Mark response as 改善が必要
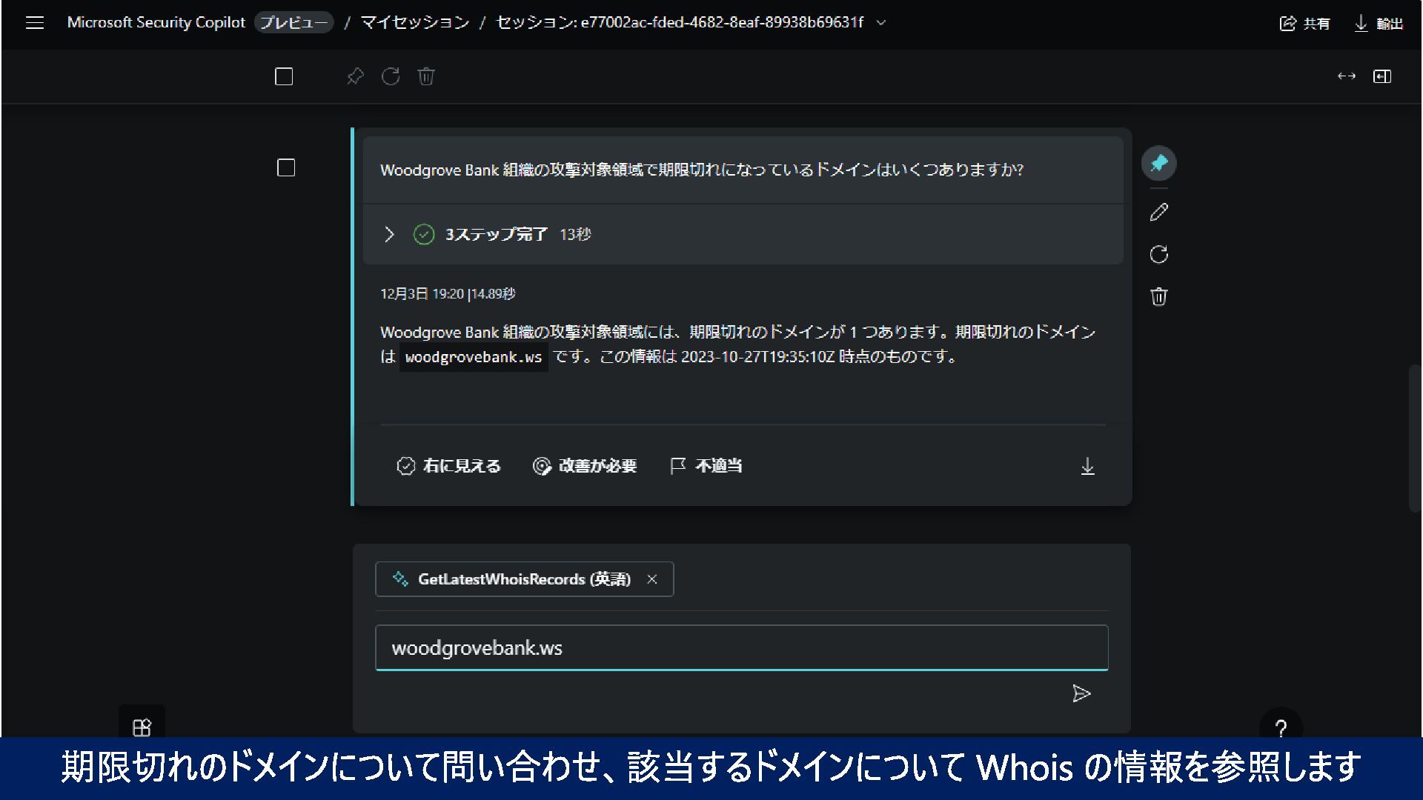Viewport: 1423px width, 800px height. [x=585, y=466]
